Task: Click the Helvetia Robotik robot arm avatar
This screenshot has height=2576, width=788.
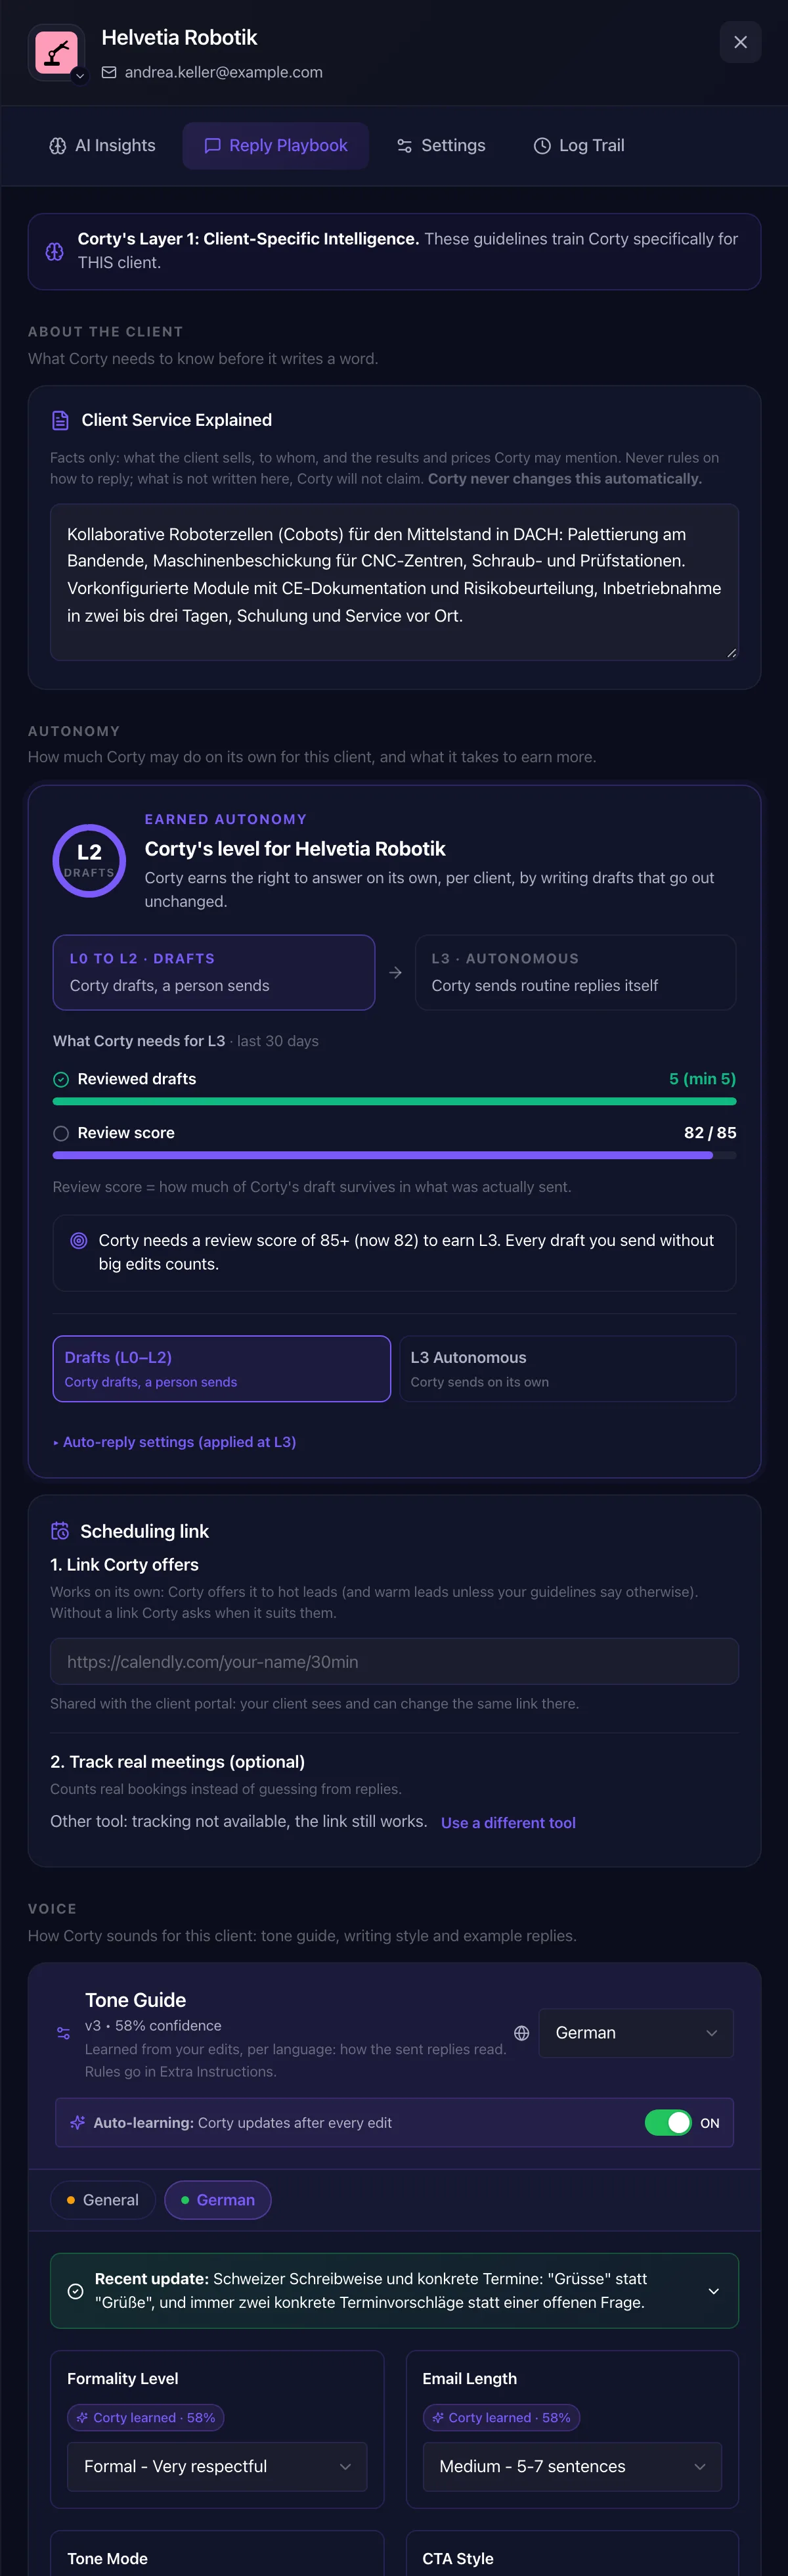Action: [57, 52]
